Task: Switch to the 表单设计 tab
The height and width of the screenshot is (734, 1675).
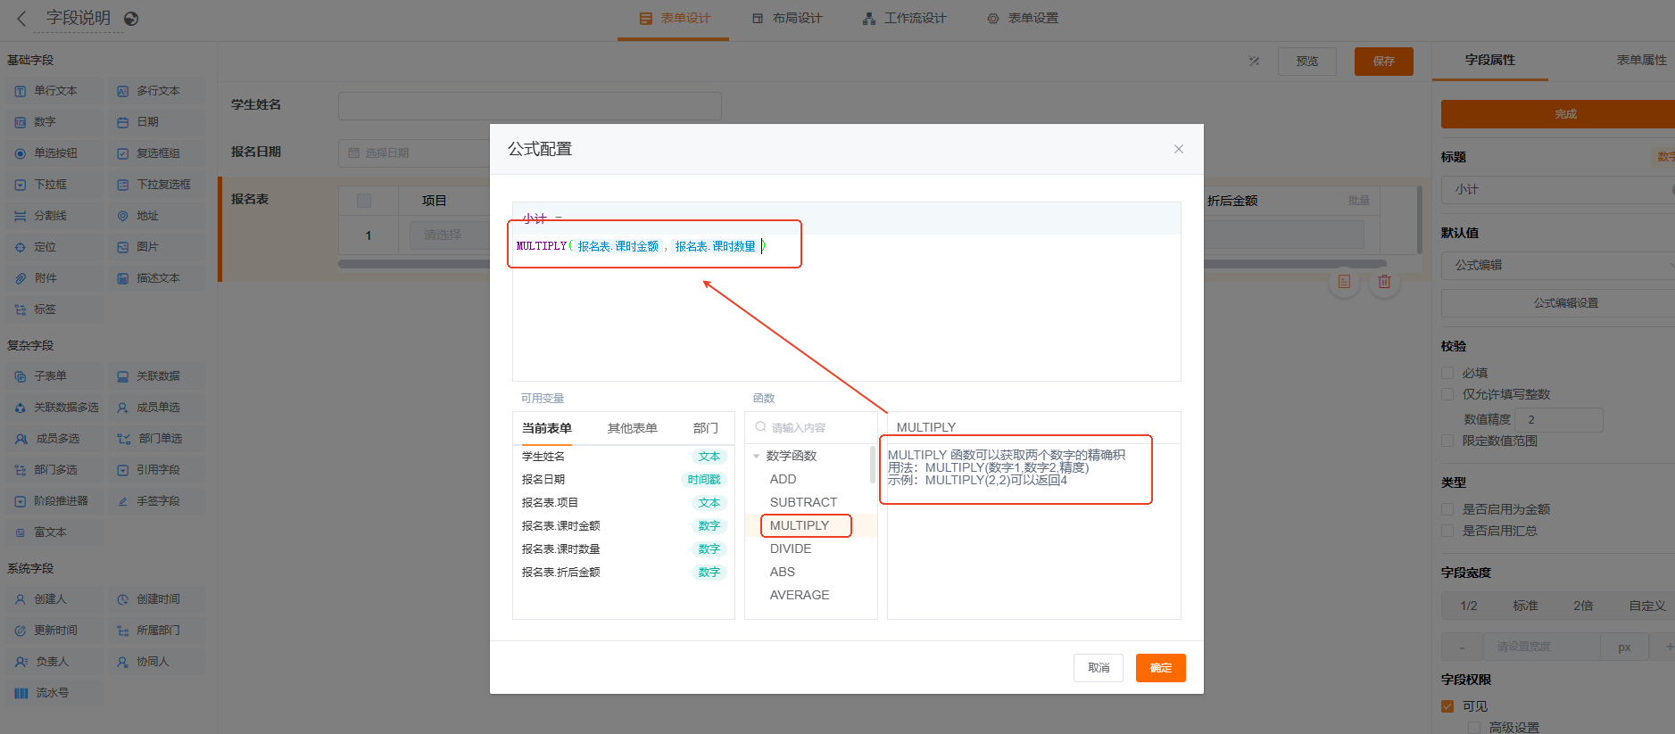Action: (x=675, y=18)
